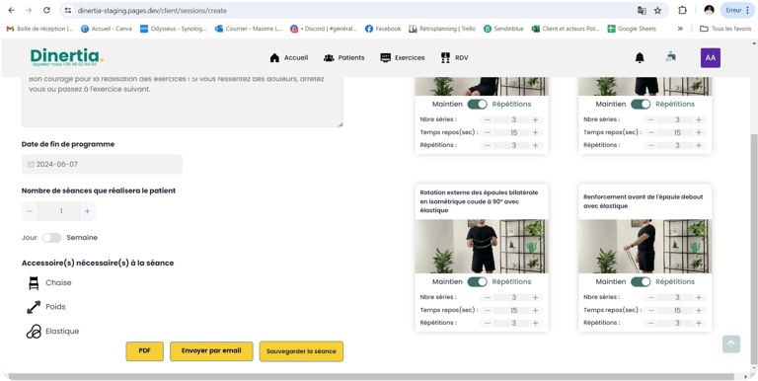
Task: Open the Chrome profile avatar
Action: tap(710, 10)
